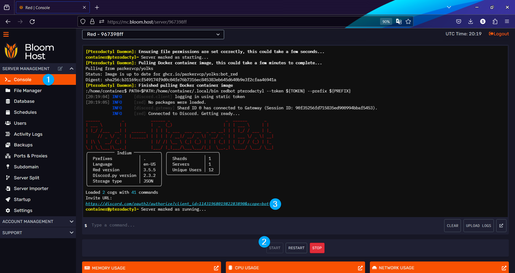Click the address bar URL

click(147, 22)
